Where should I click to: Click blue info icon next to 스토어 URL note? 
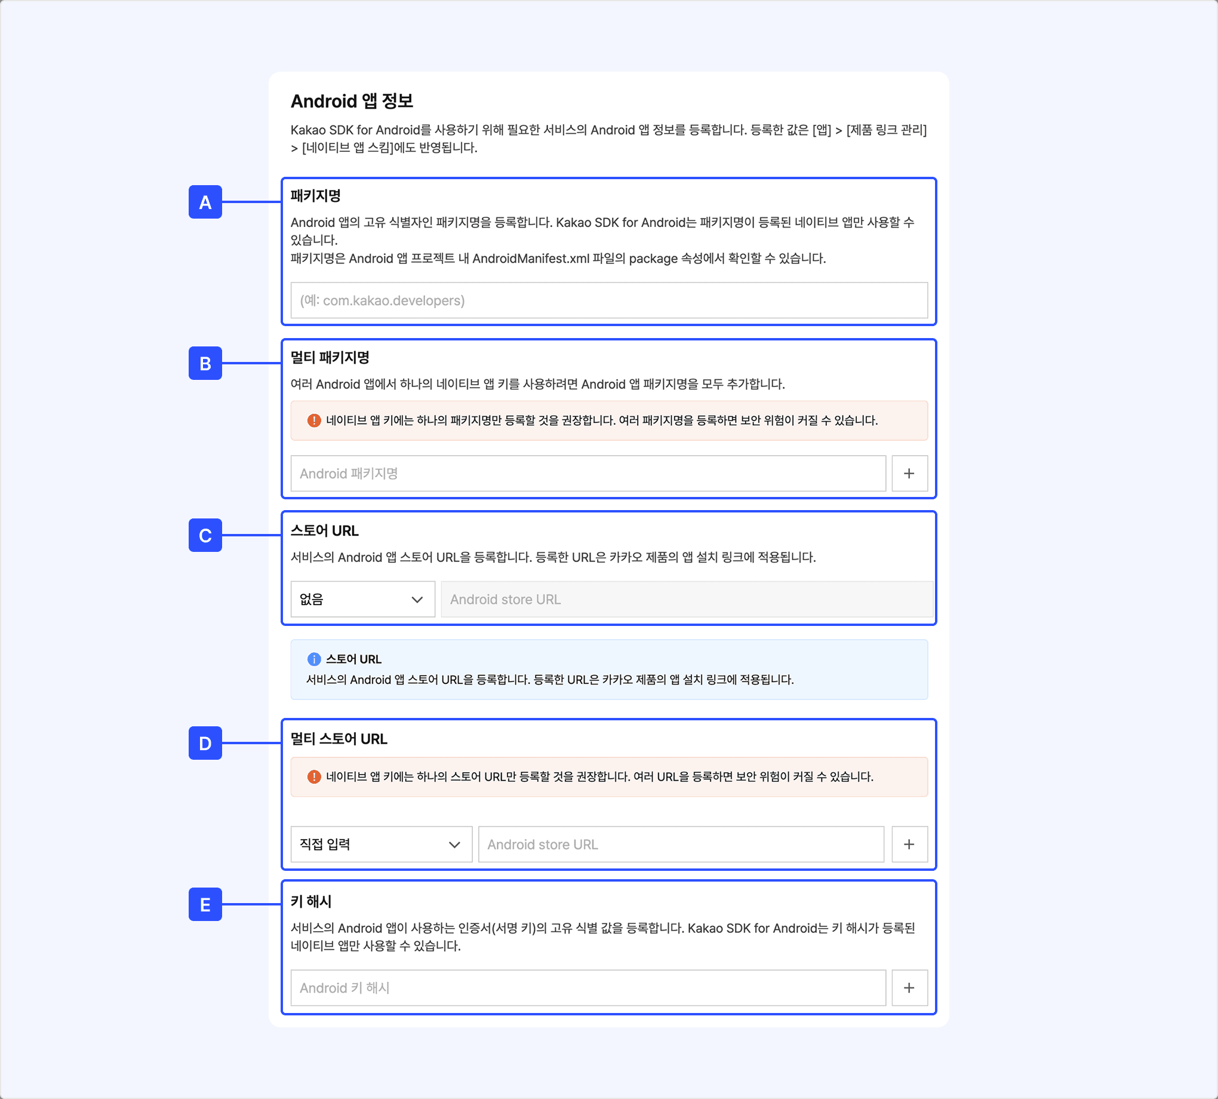pos(314,659)
